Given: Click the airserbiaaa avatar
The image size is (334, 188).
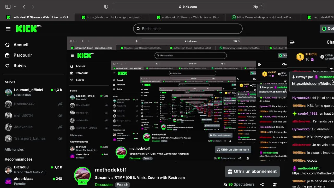Looking at the screenshot, I should pos(8,181).
